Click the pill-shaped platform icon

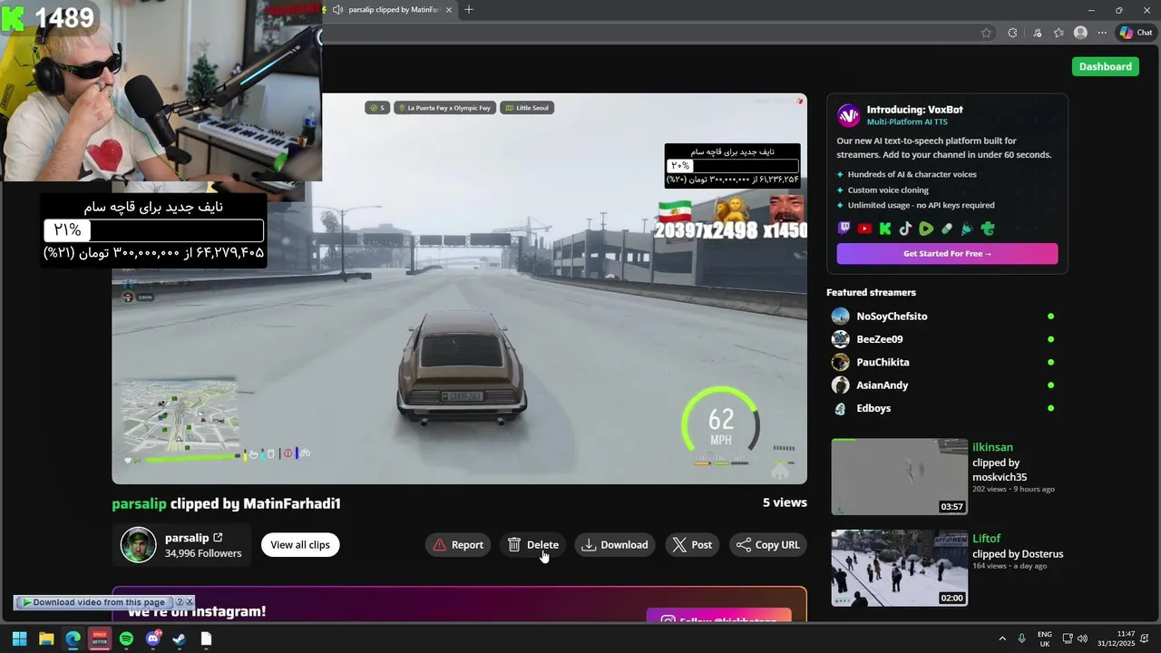click(947, 229)
